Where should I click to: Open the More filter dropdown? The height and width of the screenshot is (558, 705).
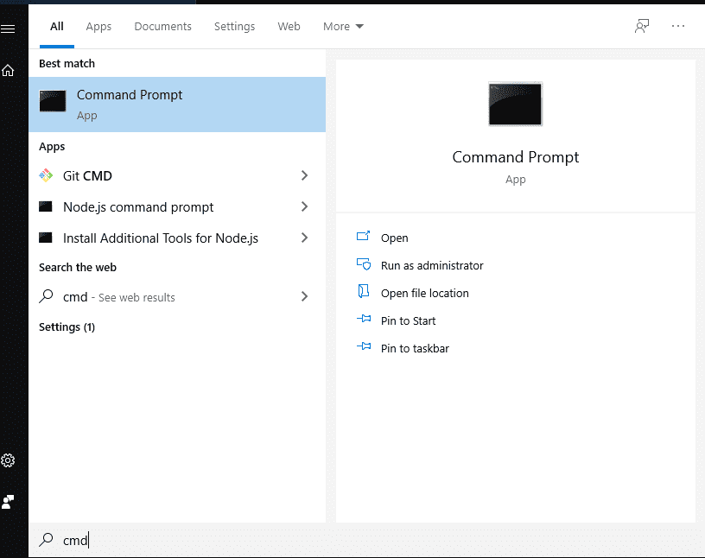tap(343, 26)
